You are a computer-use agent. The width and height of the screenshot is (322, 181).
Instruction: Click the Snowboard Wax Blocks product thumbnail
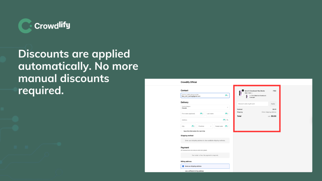(x=240, y=93)
